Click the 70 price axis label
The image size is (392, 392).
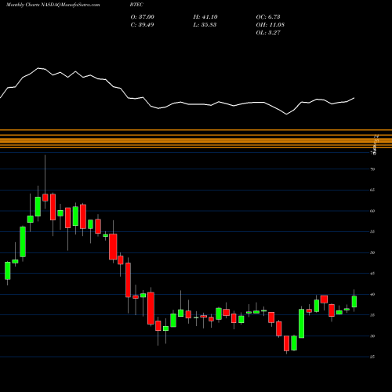(x=372, y=169)
